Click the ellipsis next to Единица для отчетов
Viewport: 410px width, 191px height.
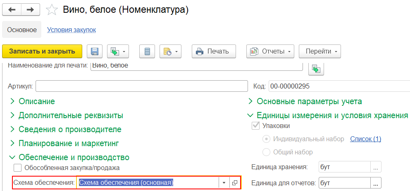[376, 183]
